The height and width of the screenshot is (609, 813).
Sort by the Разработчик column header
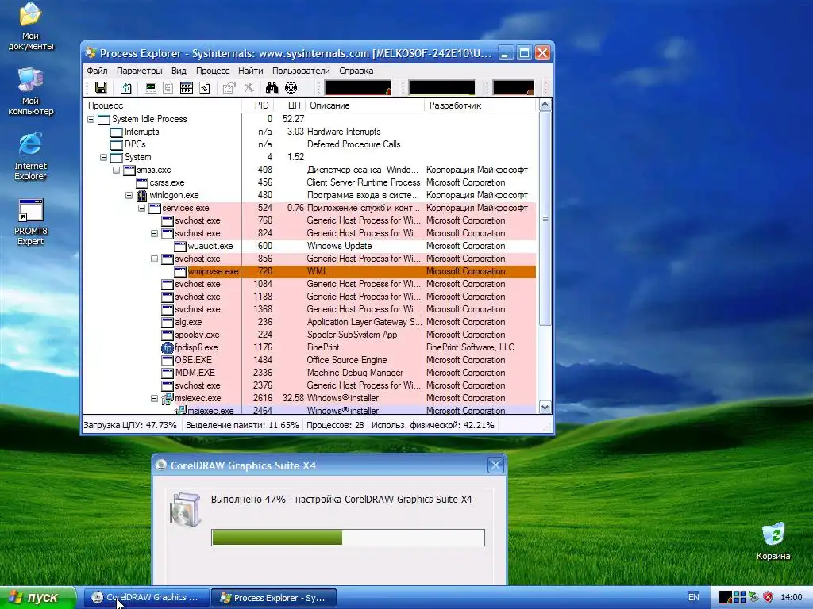point(480,105)
